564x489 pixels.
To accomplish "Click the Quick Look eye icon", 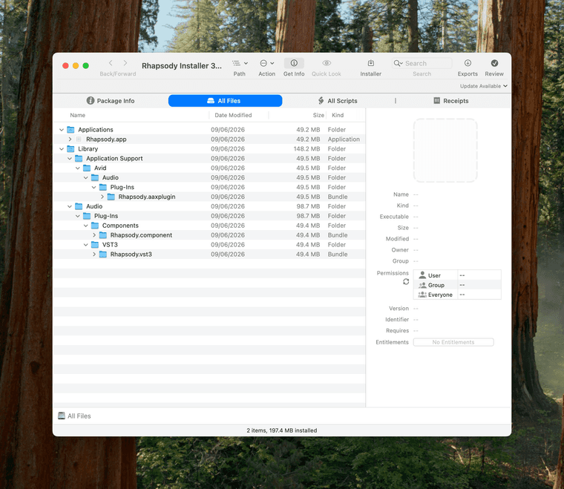I will 327,63.
